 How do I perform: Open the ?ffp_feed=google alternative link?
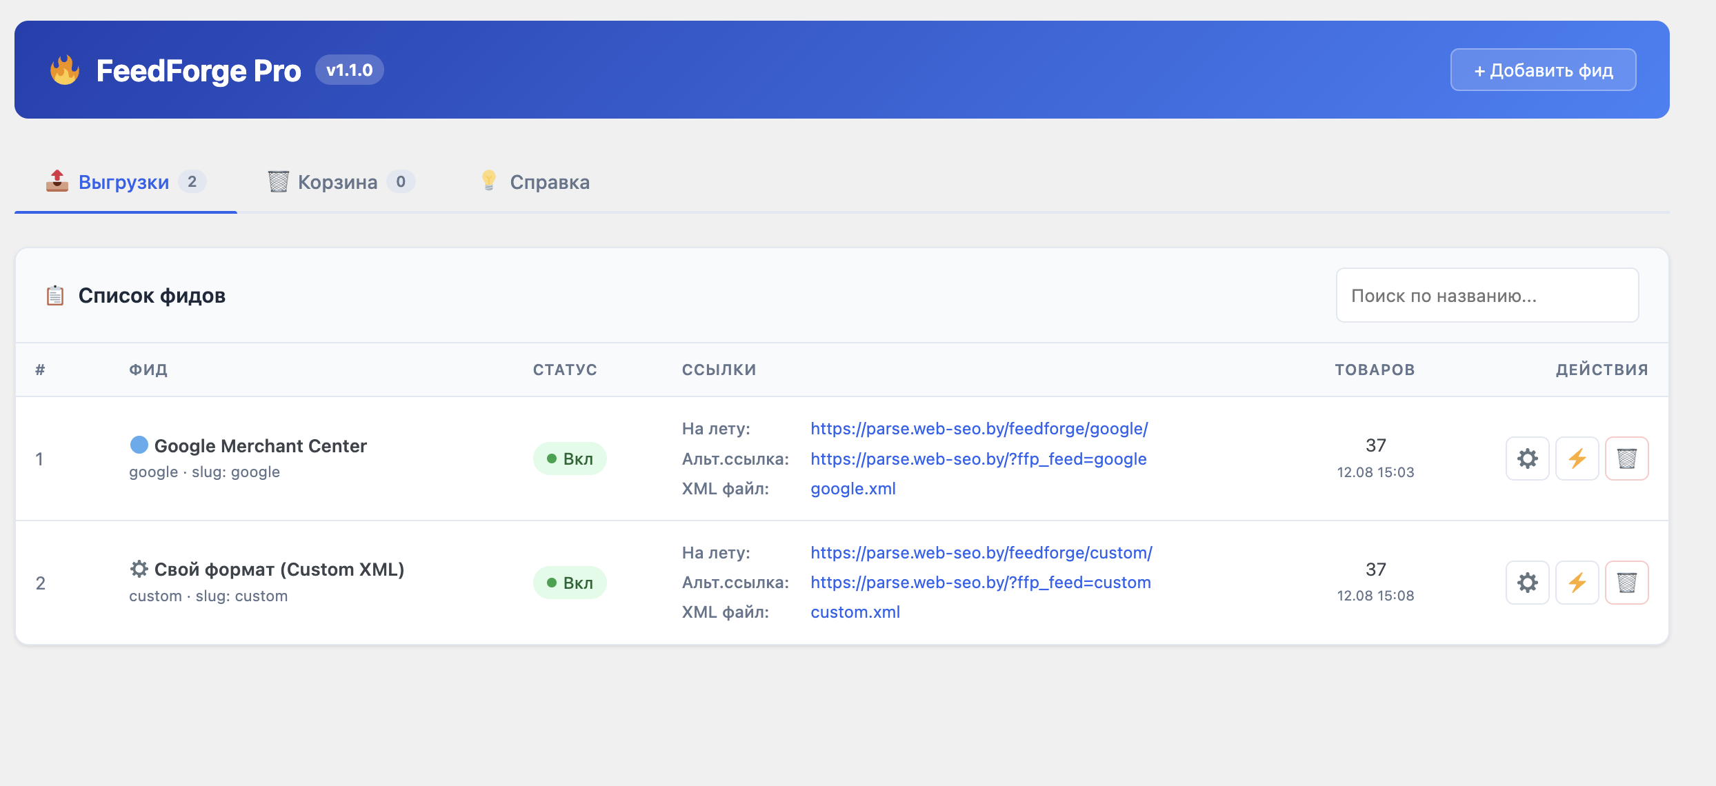point(978,458)
